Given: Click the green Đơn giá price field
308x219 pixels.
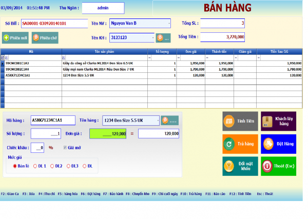Looking at the screenshot, I should coord(108,133).
